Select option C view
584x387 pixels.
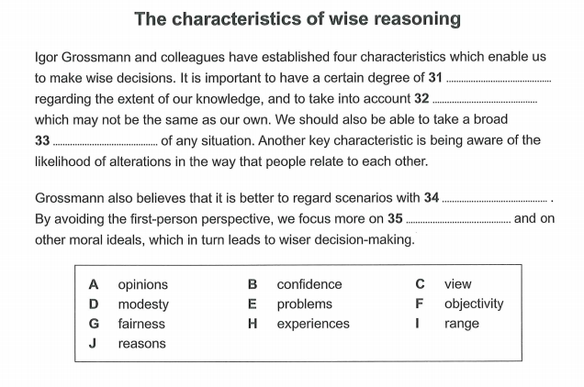[x=444, y=284]
